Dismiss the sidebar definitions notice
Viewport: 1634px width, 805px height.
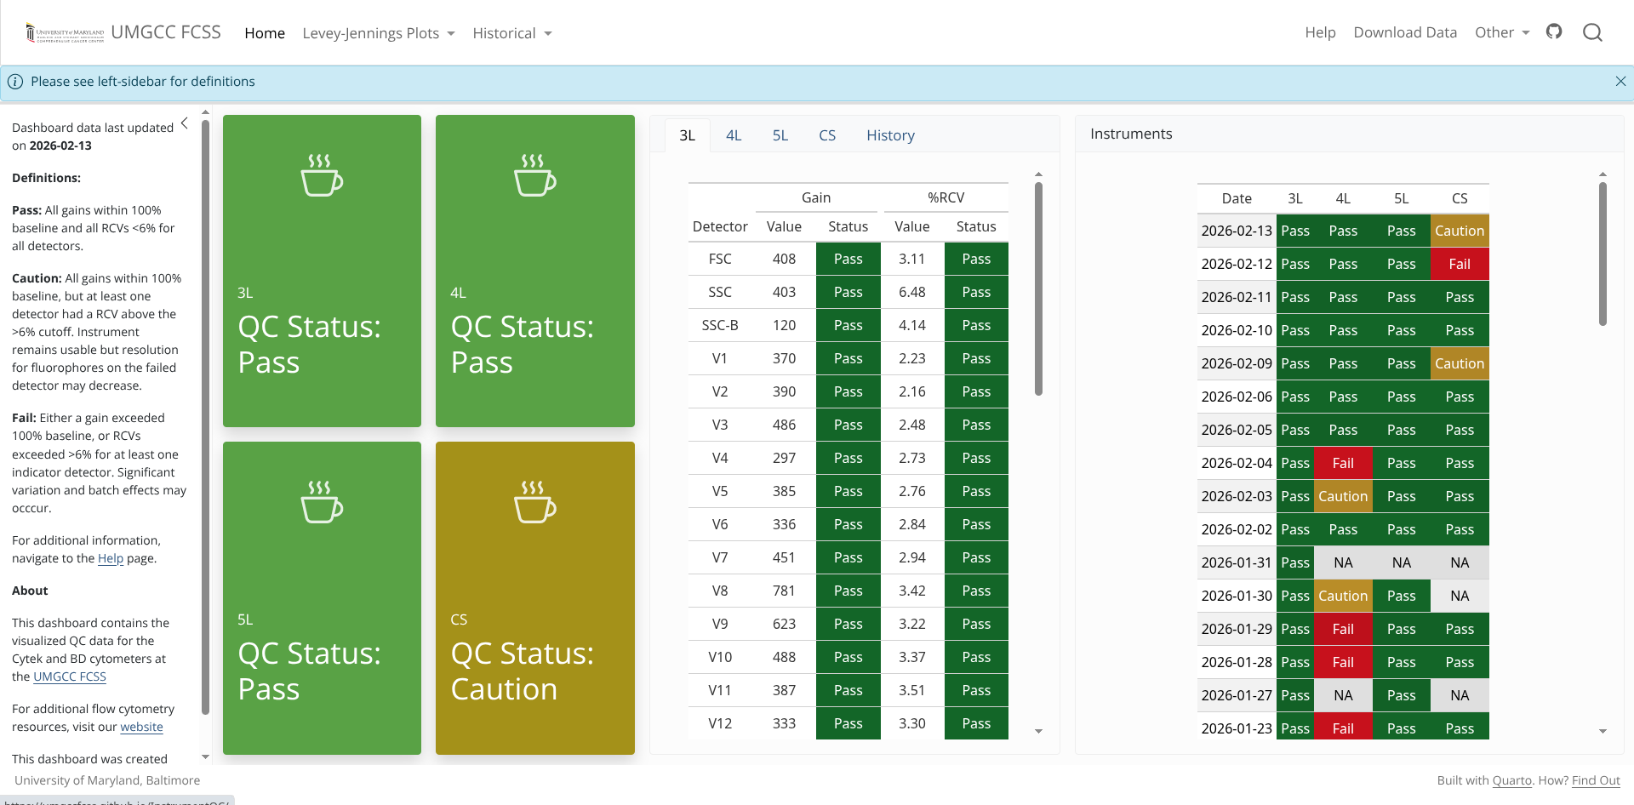tap(1620, 82)
